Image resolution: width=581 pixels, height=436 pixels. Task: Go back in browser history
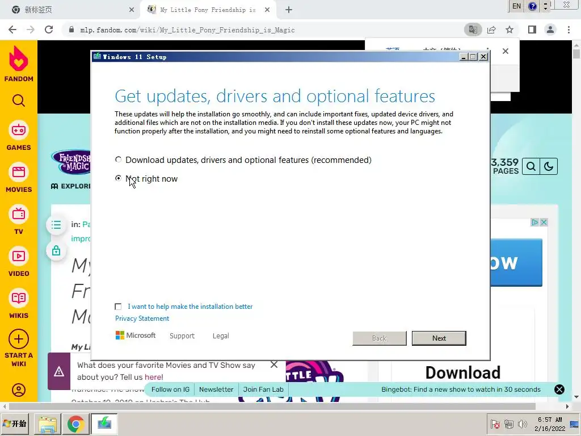click(12, 30)
